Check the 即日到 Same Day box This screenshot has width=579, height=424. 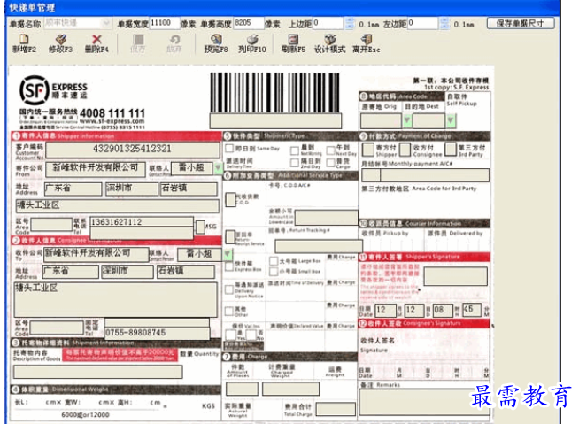point(229,149)
